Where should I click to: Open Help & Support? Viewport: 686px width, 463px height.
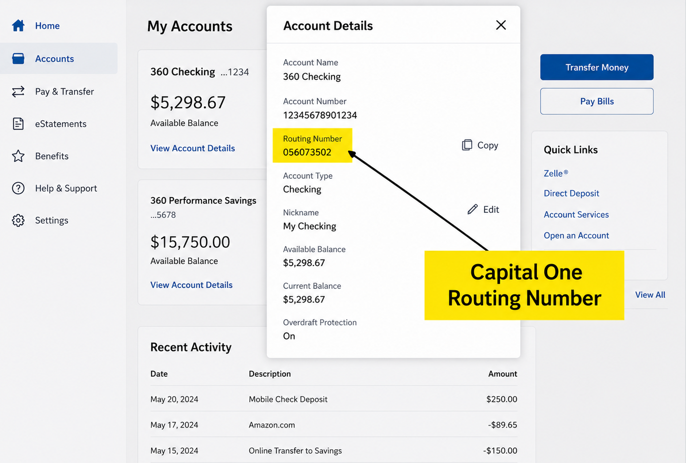pos(66,188)
